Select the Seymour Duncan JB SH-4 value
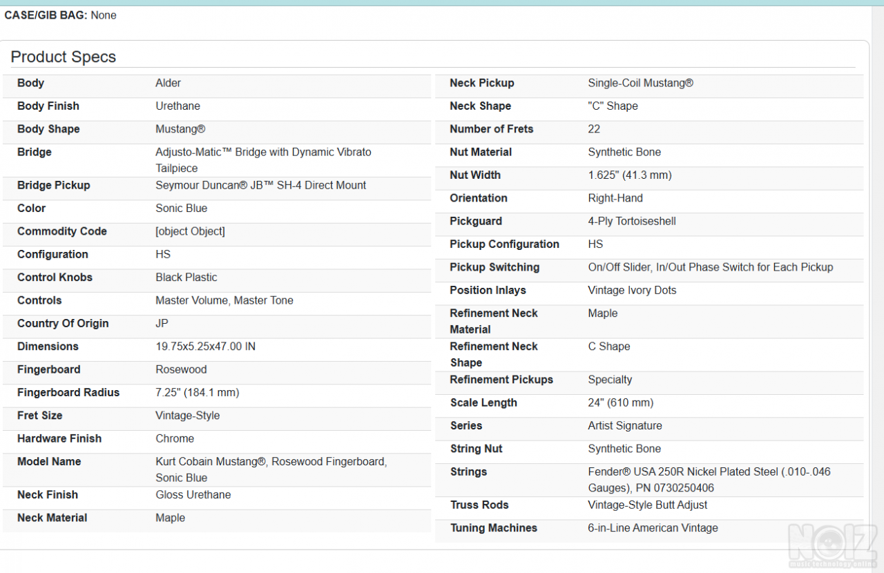Image resolution: width=884 pixels, height=573 pixels. (260, 186)
